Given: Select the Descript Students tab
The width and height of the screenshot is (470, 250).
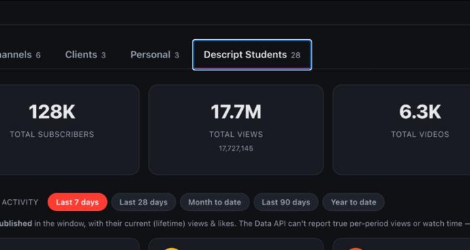Looking at the screenshot, I should click(252, 55).
